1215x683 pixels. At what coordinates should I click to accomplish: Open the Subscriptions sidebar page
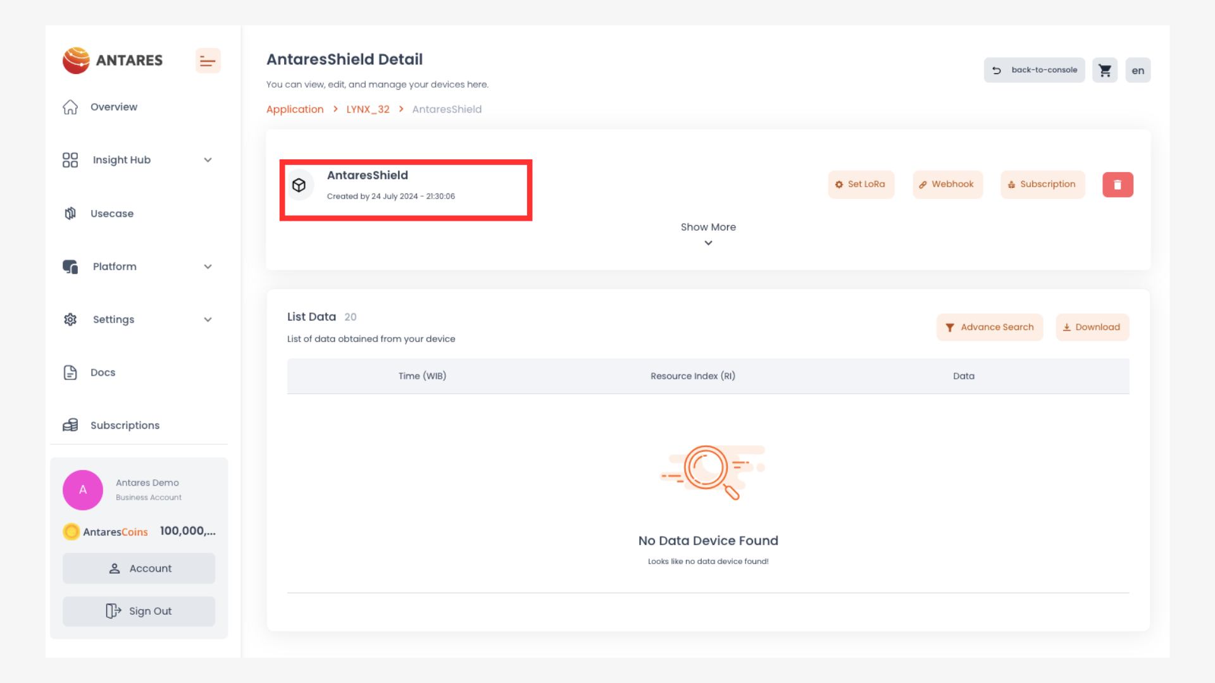coord(125,426)
